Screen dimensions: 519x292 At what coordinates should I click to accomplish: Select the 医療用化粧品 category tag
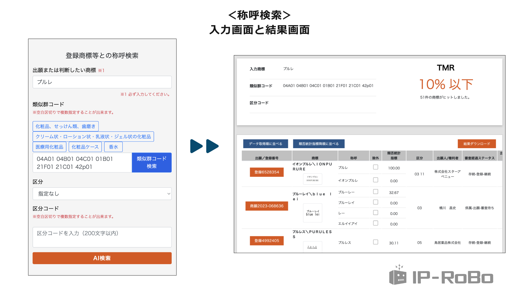(x=49, y=147)
